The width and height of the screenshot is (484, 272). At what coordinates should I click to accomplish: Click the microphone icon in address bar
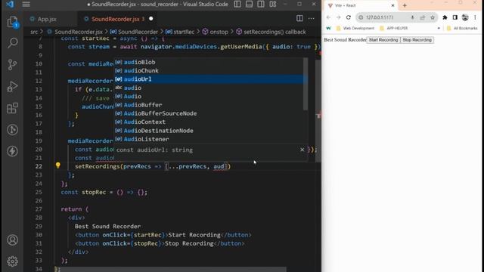click(412, 17)
